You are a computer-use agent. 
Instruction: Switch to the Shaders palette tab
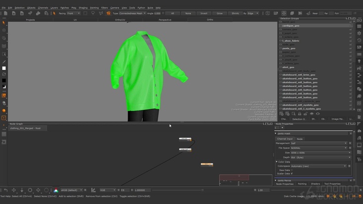click(315, 184)
